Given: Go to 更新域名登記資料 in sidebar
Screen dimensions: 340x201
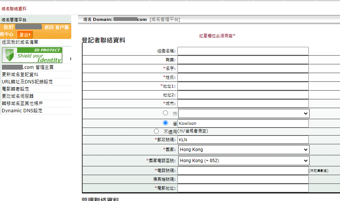Looking at the screenshot, I should [20, 75].
